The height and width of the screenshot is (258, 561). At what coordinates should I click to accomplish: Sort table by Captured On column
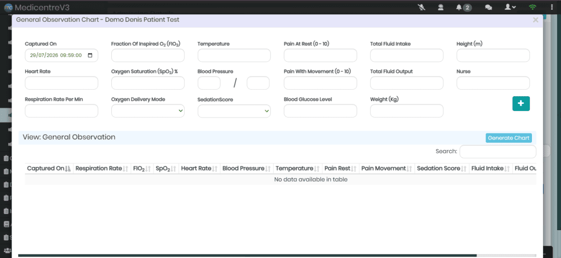tap(49, 168)
